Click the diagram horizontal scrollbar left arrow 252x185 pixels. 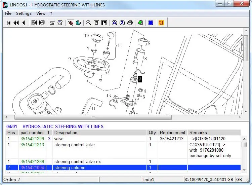coord(6,117)
